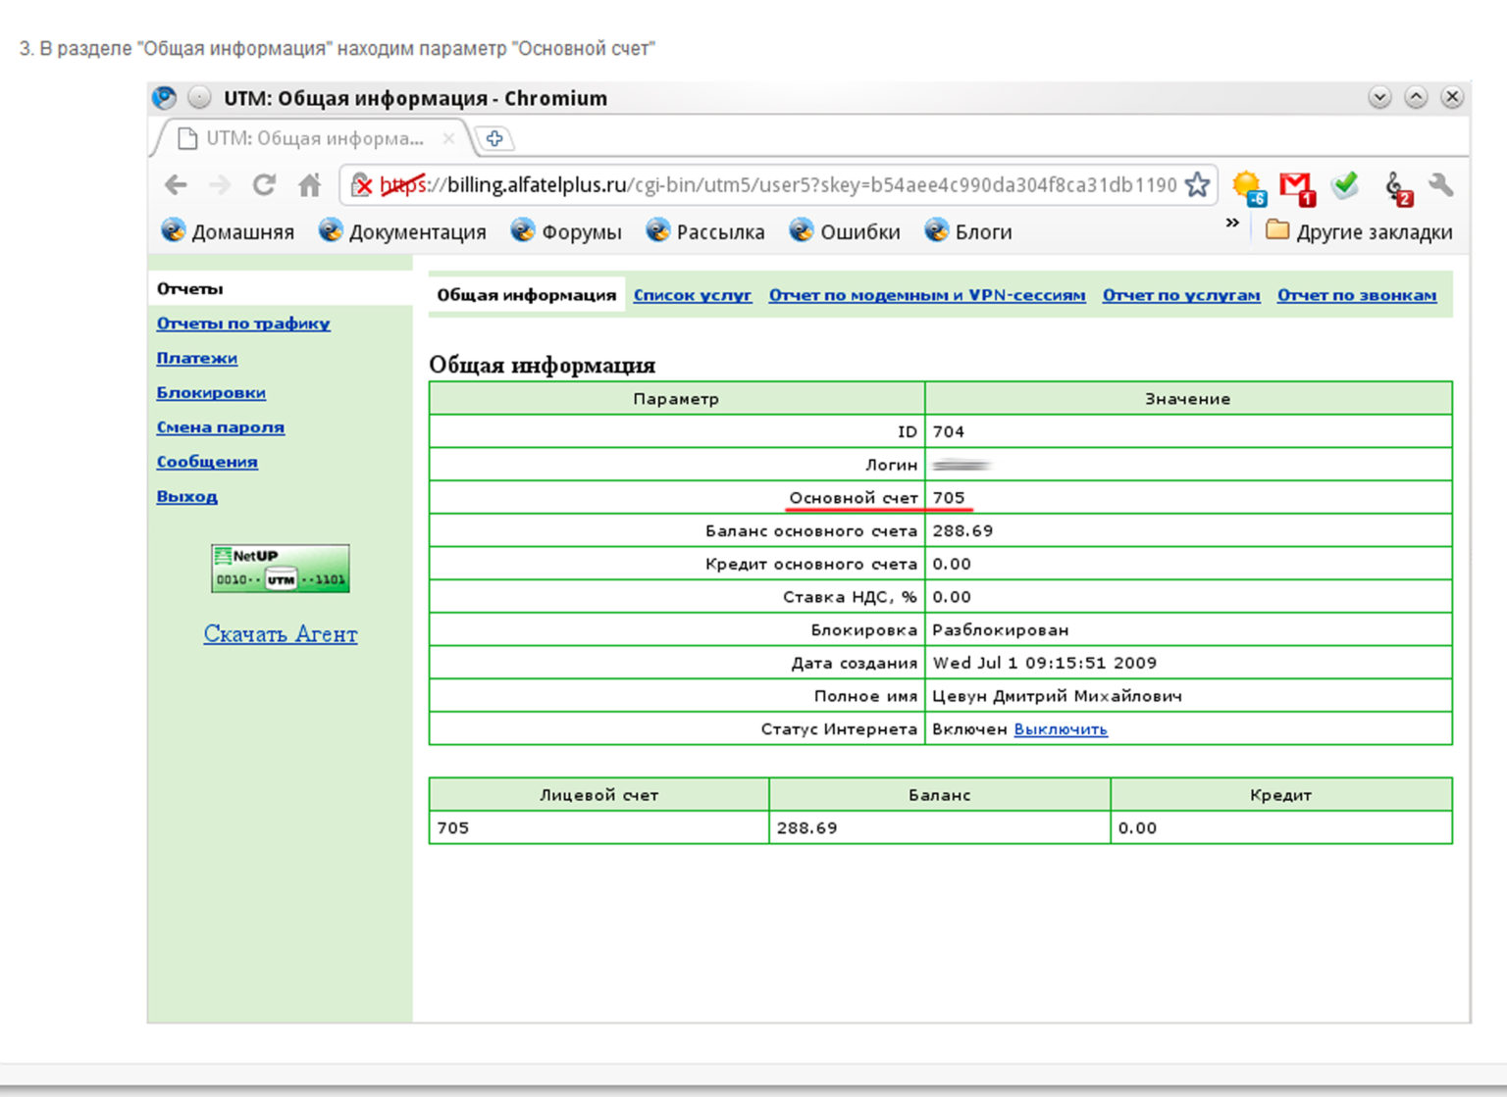Open the wrench settings menu

(1441, 184)
